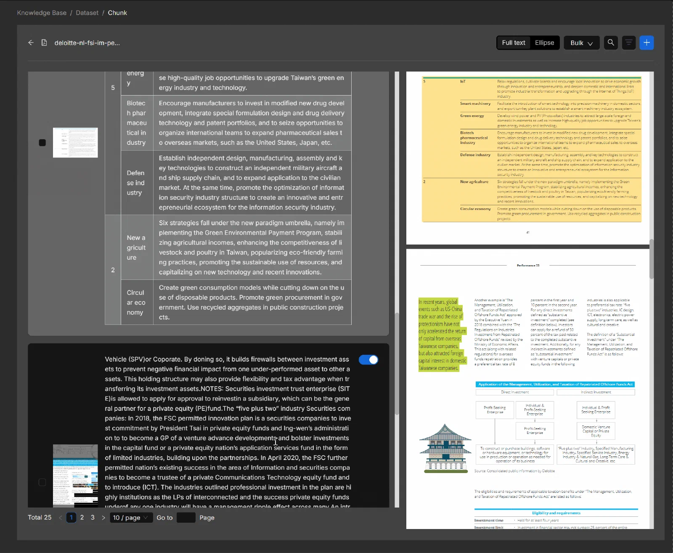
Task: Open the search magnifier icon
Action: coord(611,43)
